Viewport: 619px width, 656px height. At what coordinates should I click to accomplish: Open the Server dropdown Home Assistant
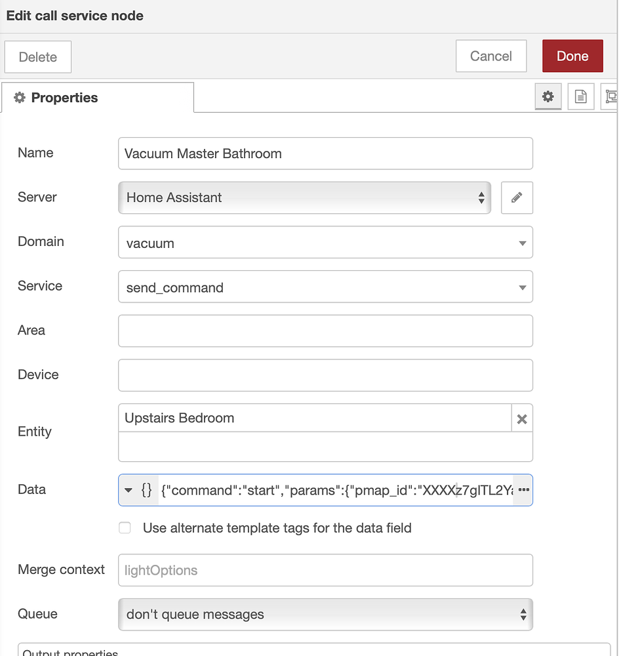tap(304, 197)
